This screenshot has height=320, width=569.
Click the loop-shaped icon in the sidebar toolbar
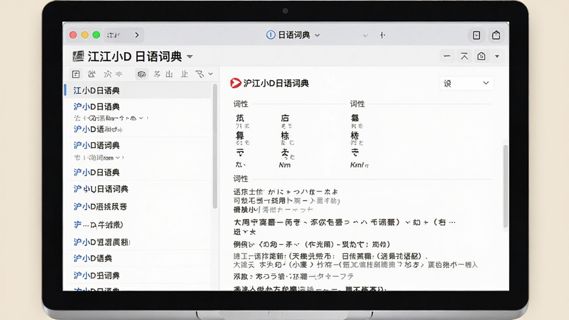[x=199, y=74]
